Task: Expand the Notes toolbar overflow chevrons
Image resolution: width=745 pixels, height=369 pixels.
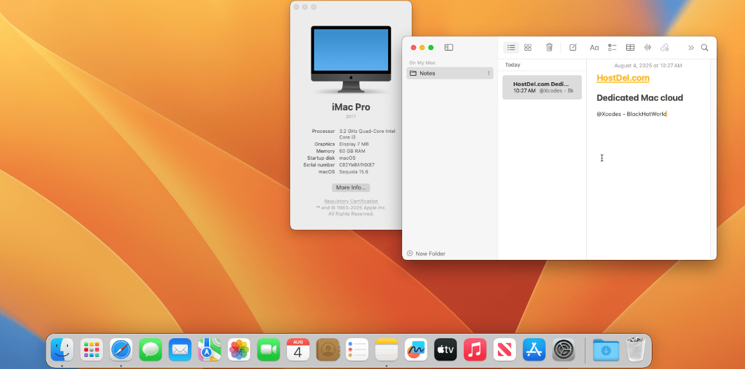Action: coord(691,47)
